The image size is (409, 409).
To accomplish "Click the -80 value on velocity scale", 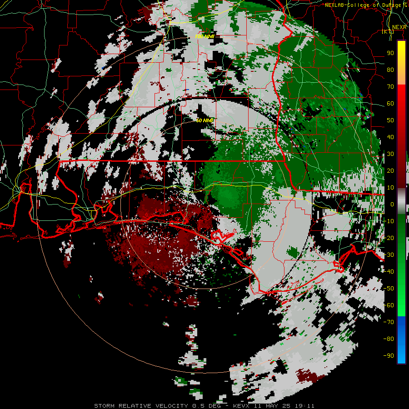I will click(x=389, y=339).
